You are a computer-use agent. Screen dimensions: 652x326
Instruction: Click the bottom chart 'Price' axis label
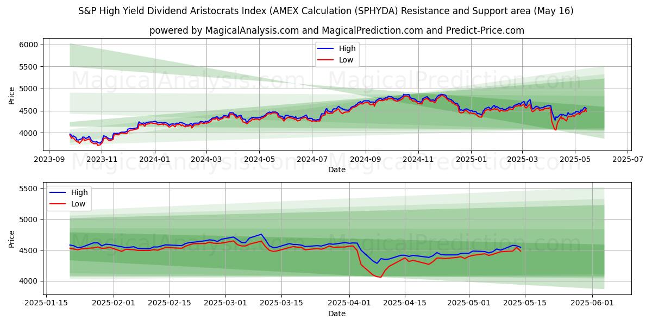click(12, 239)
